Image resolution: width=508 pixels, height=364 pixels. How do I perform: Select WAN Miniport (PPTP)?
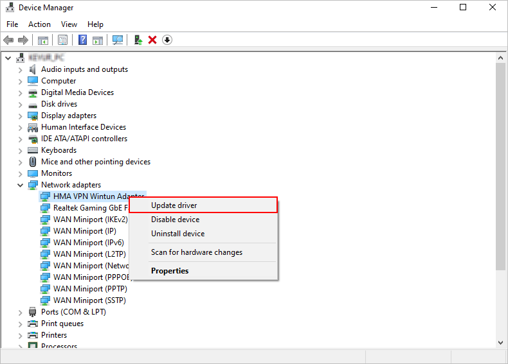[90, 289]
